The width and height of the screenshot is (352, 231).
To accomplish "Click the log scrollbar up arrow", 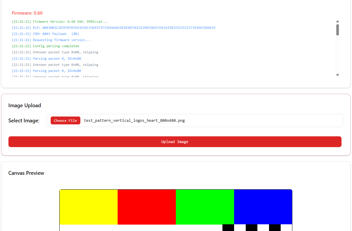I will (x=337, y=21).
